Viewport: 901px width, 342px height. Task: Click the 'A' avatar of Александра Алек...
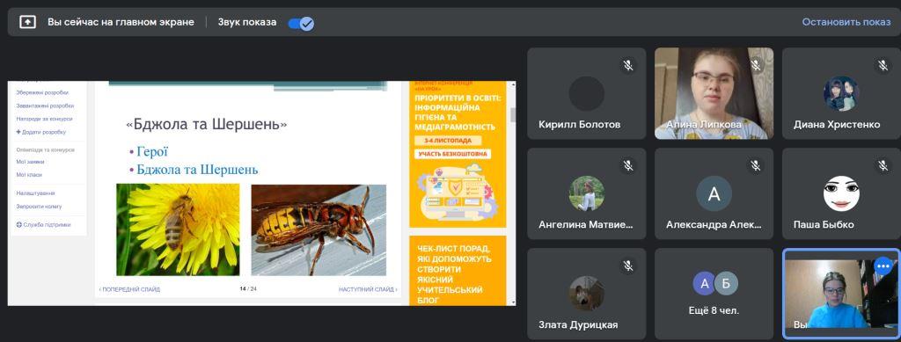tap(714, 193)
